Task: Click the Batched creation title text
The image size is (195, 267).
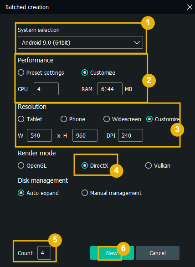Action: point(27,7)
